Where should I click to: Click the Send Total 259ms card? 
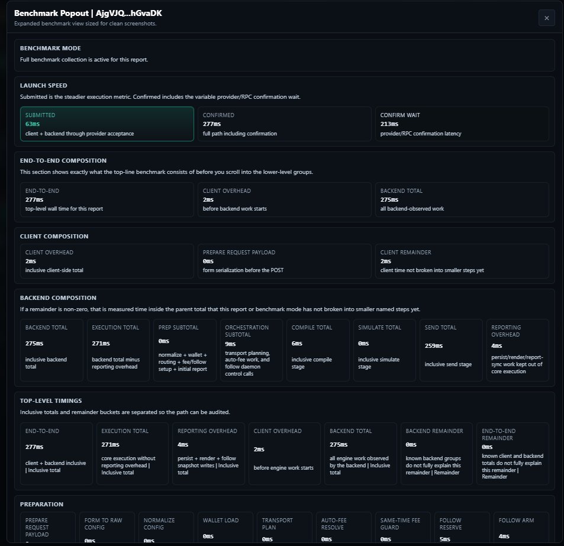click(x=451, y=350)
